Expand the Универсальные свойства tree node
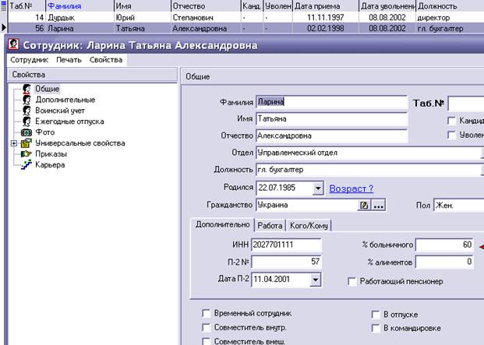 [x=13, y=143]
